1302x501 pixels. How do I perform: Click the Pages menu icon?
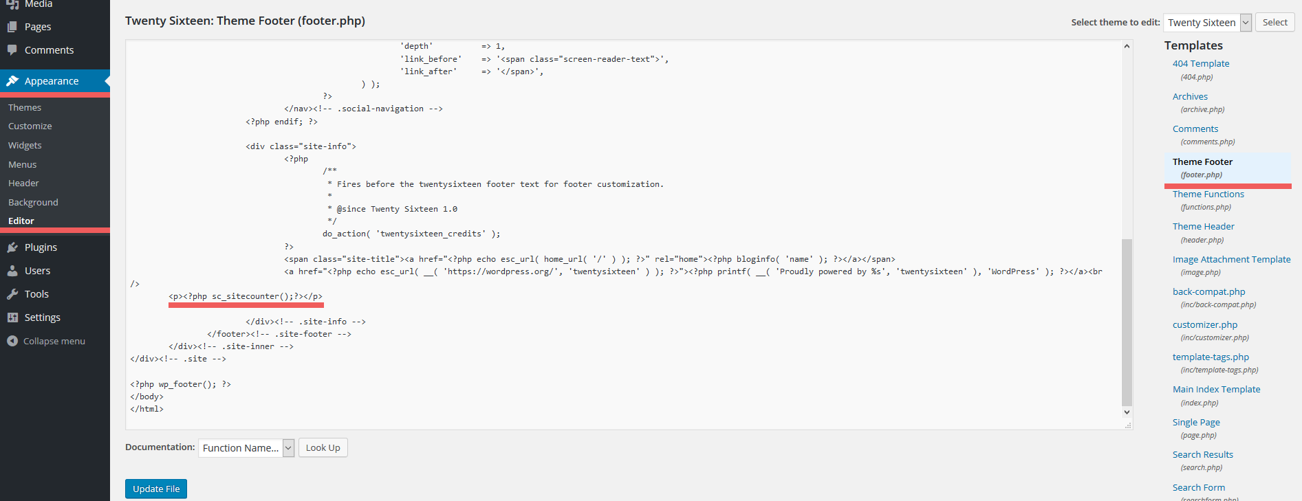pos(12,27)
